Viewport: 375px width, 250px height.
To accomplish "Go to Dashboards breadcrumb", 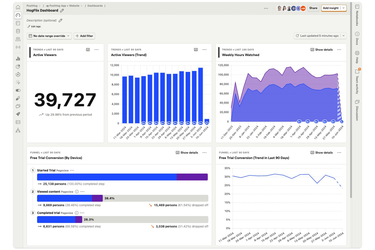I will [95, 6].
